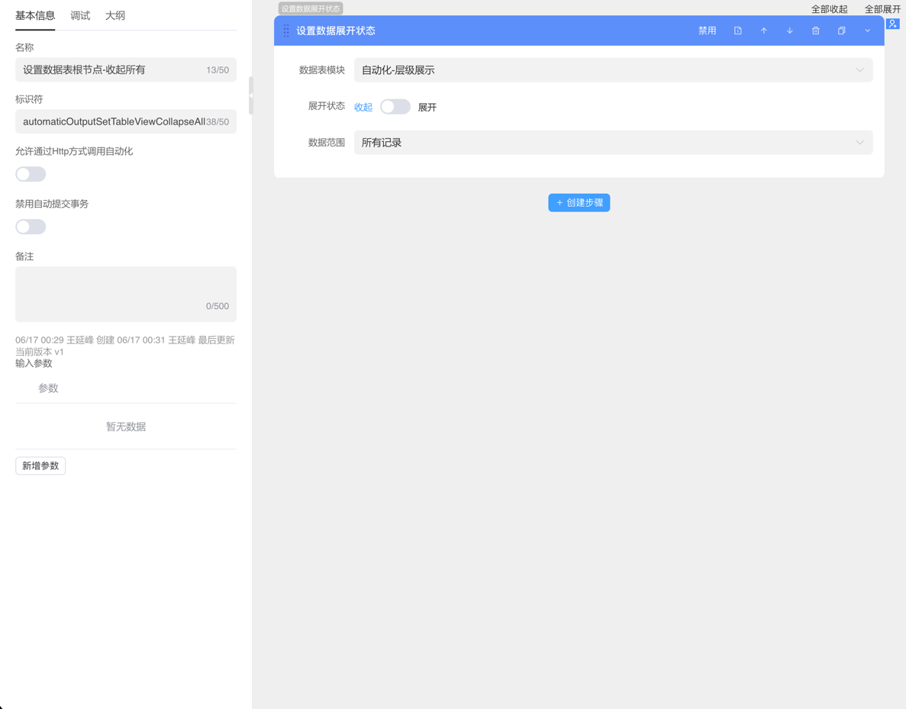The width and height of the screenshot is (906, 709).
Task: Copy step using duplicate icon
Action: (841, 31)
